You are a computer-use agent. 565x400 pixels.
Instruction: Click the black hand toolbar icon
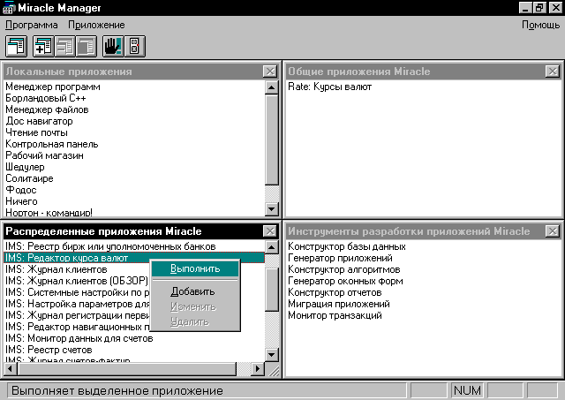[x=114, y=46]
